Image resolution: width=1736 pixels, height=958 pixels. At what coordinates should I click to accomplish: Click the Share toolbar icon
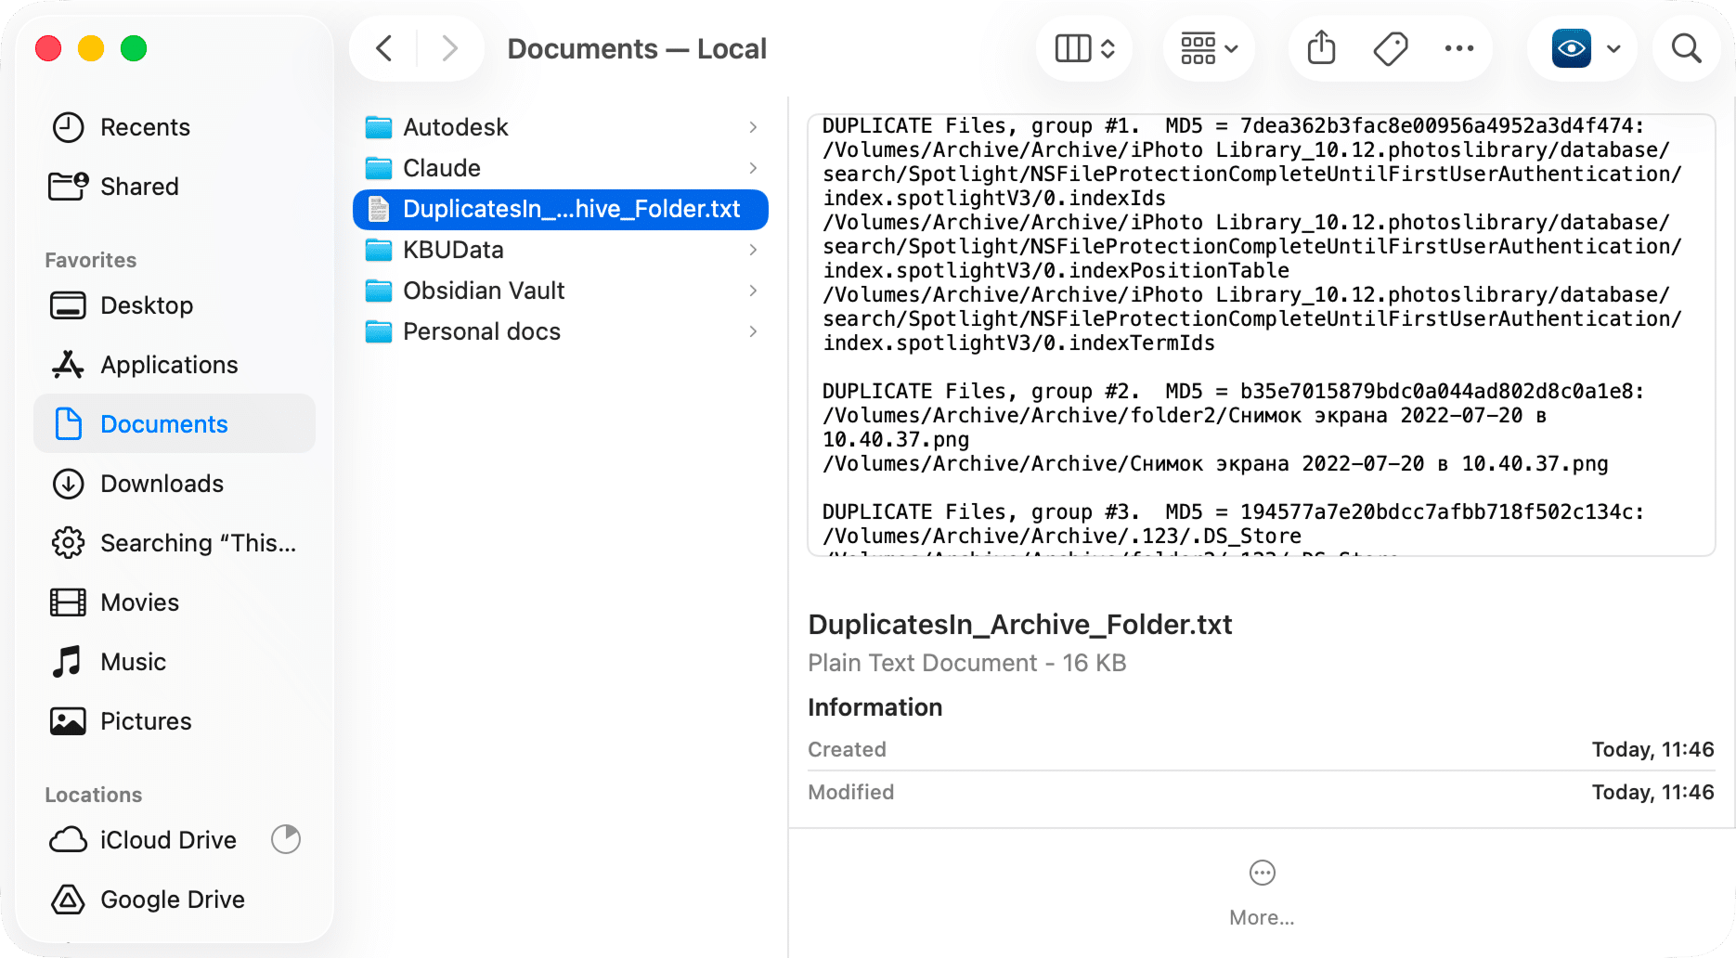pos(1321,48)
